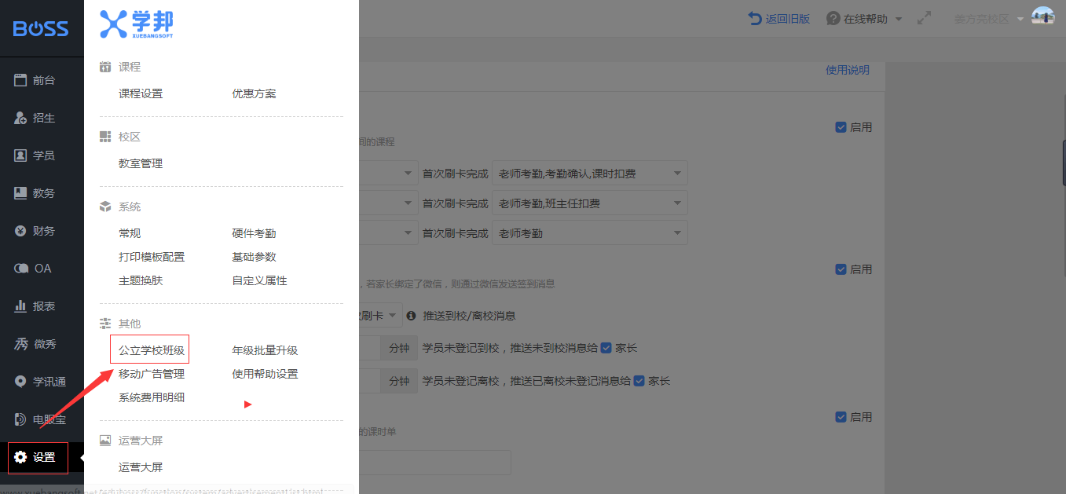
Task: Open 运营大屏 menu item
Action: click(141, 467)
